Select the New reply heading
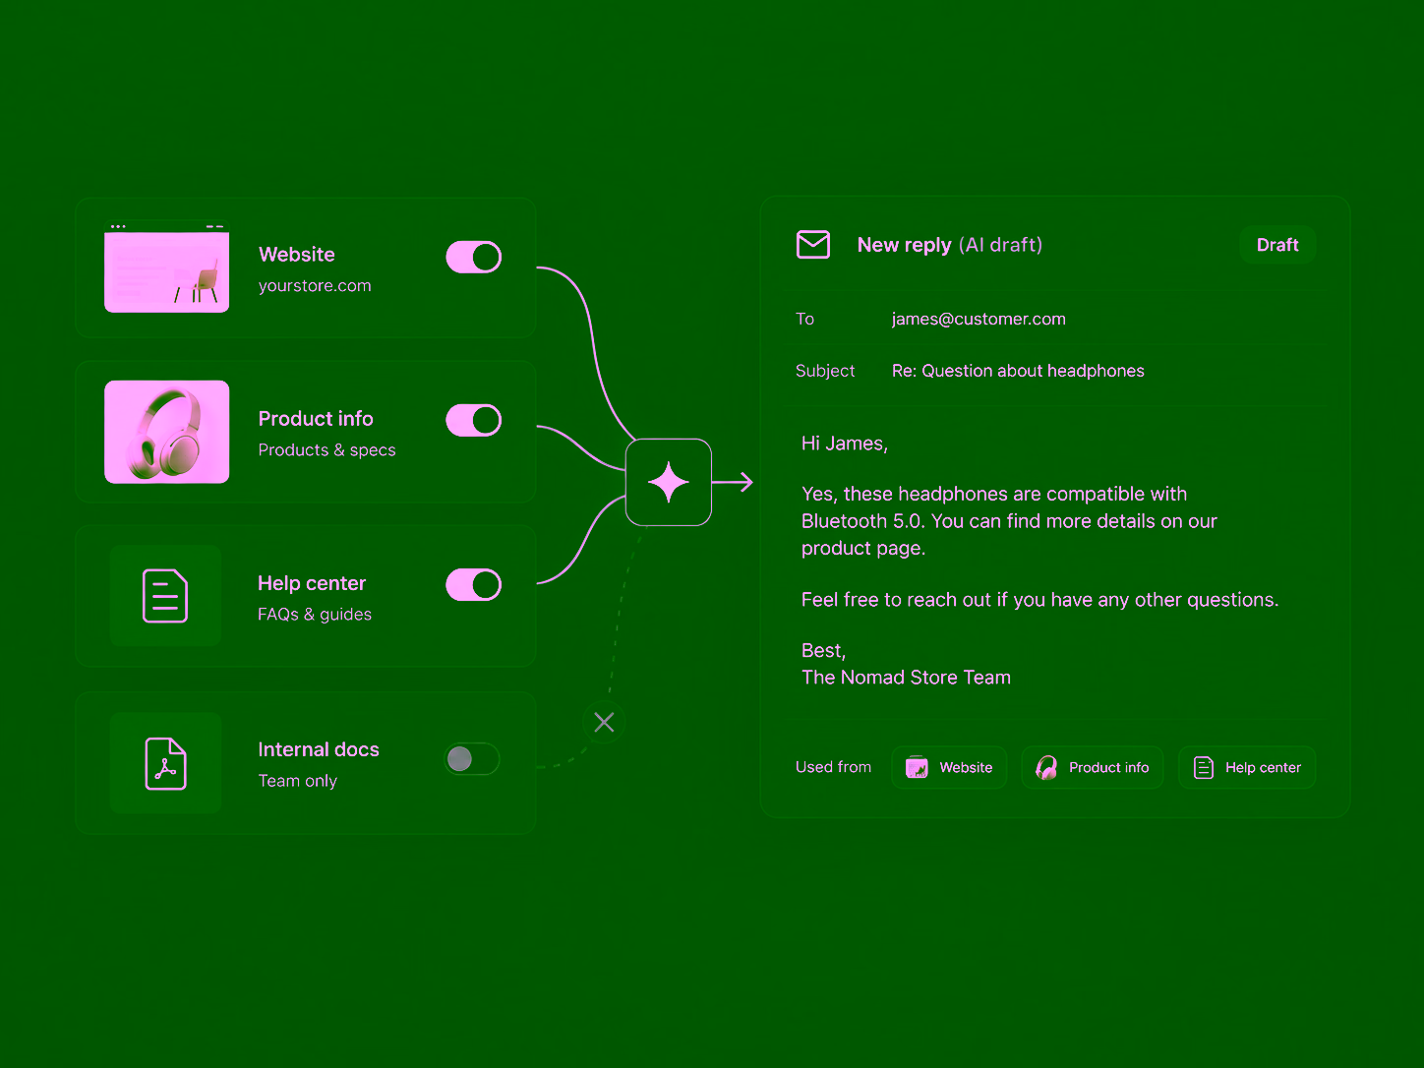 (904, 245)
